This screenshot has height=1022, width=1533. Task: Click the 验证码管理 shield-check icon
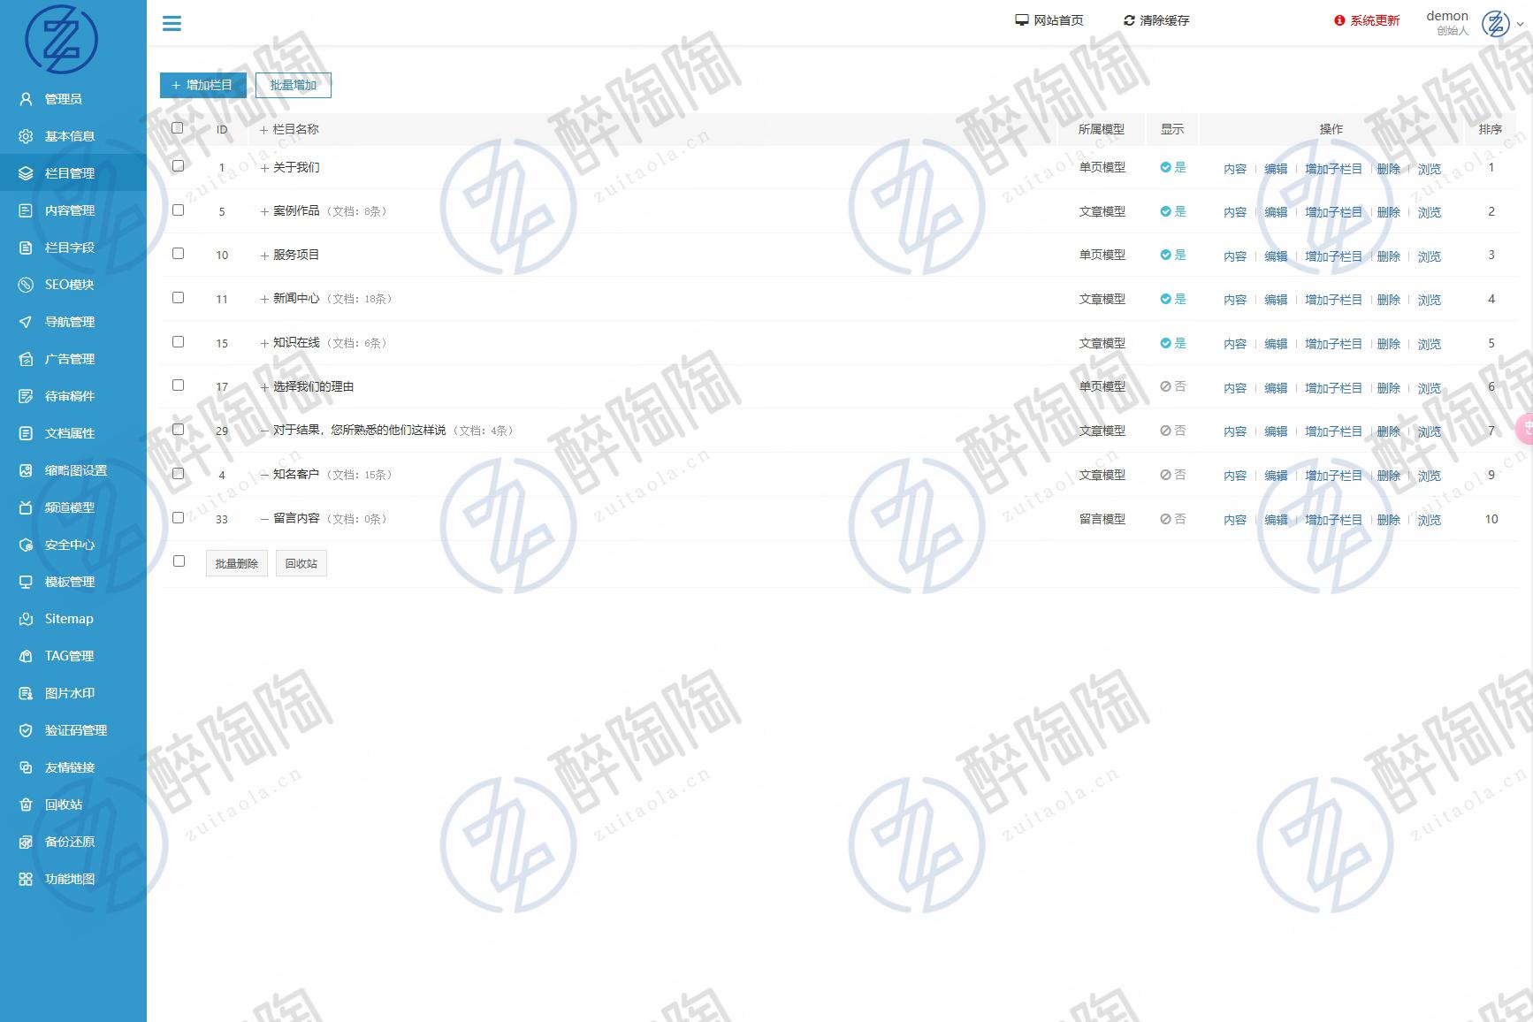click(x=26, y=730)
